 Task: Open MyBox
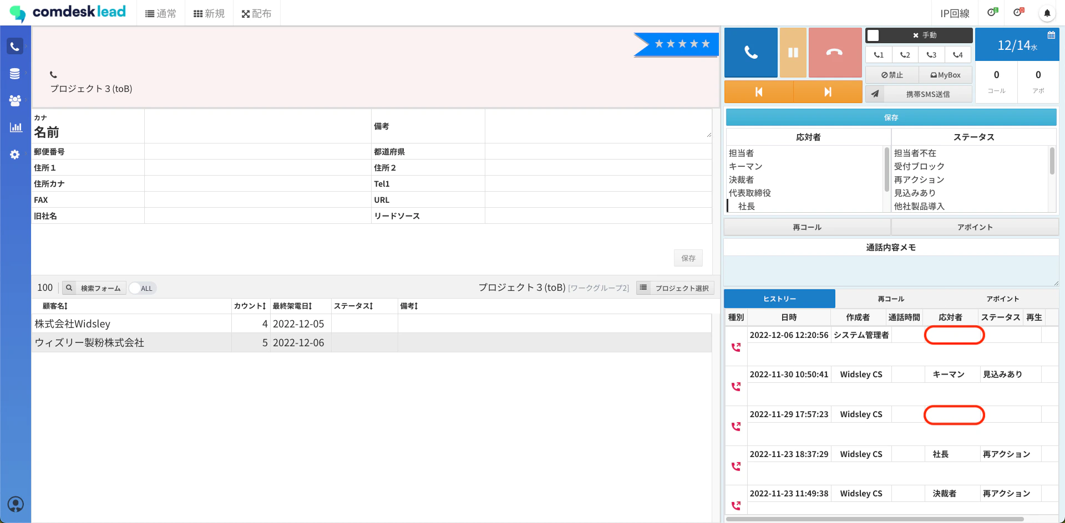(945, 75)
